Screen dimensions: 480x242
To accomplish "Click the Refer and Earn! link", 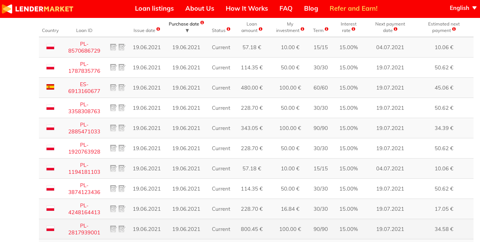I will coord(353,8).
